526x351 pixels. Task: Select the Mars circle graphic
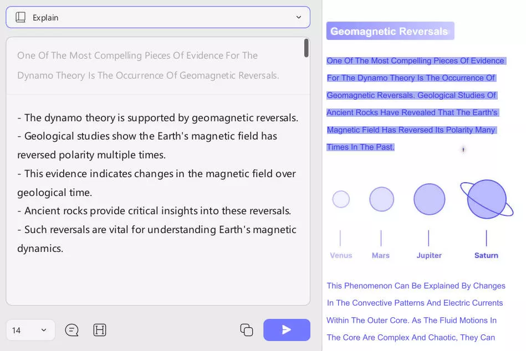point(381,199)
